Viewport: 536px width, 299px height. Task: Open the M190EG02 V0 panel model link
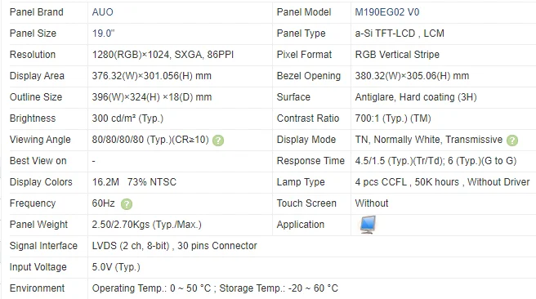[387, 12]
